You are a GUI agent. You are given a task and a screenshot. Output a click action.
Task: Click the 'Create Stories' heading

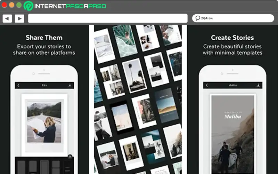point(232,38)
